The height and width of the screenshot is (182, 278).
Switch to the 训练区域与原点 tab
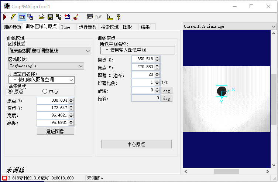[x=41, y=27]
